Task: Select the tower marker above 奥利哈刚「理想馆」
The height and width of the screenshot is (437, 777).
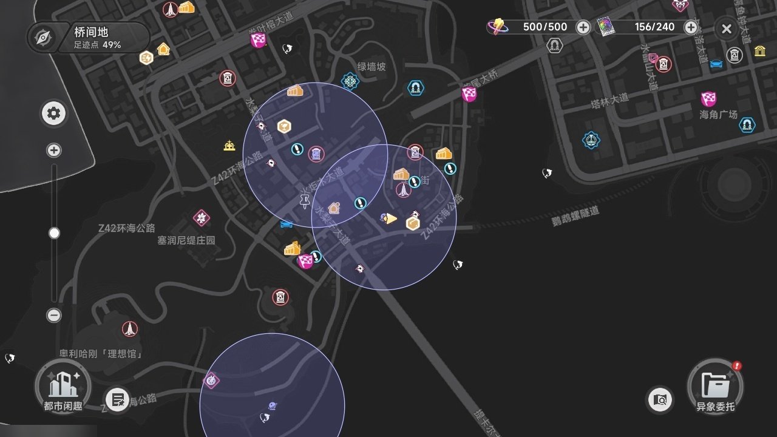Action: tap(129, 329)
